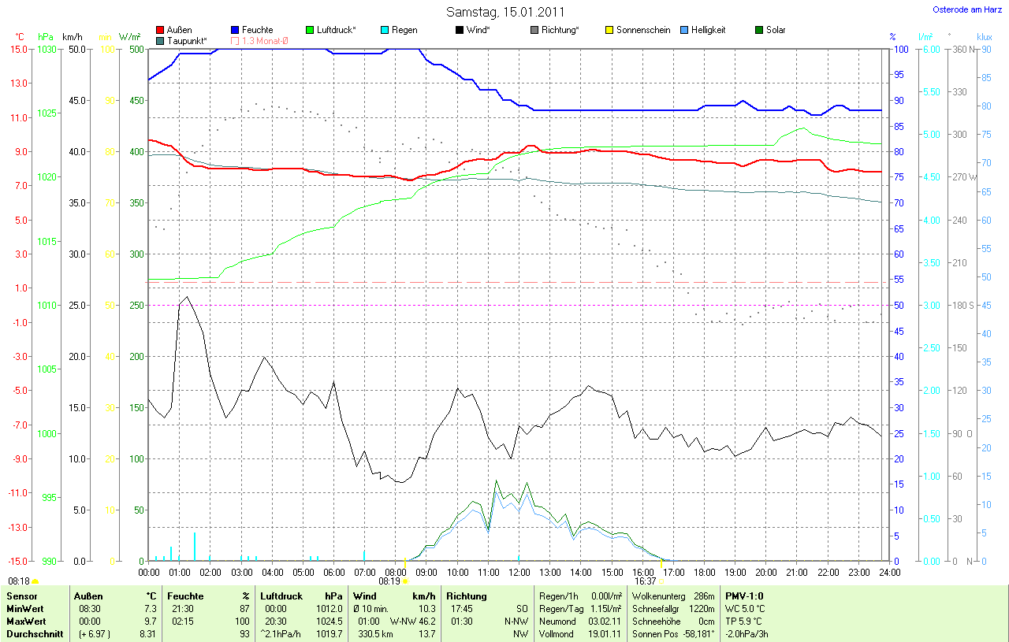Image resolution: width=1009 pixels, height=642 pixels.
Task: Click the Helligkeit legend square
Action: pos(683,30)
